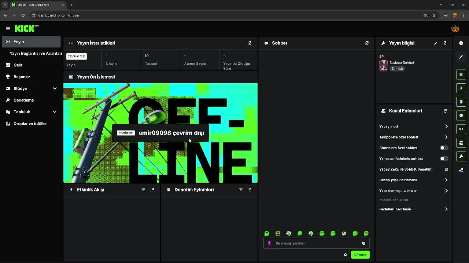The height and width of the screenshot is (263, 469).
Task: Click the Sadece Sohbet category thumbnail
Action: [x=383, y=65]
